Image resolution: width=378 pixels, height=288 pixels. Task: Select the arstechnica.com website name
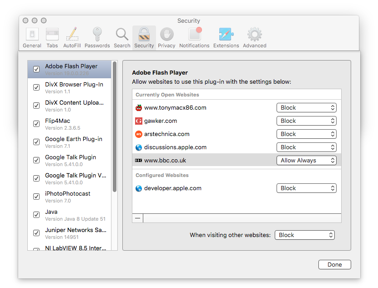click(x=167, y=134)
